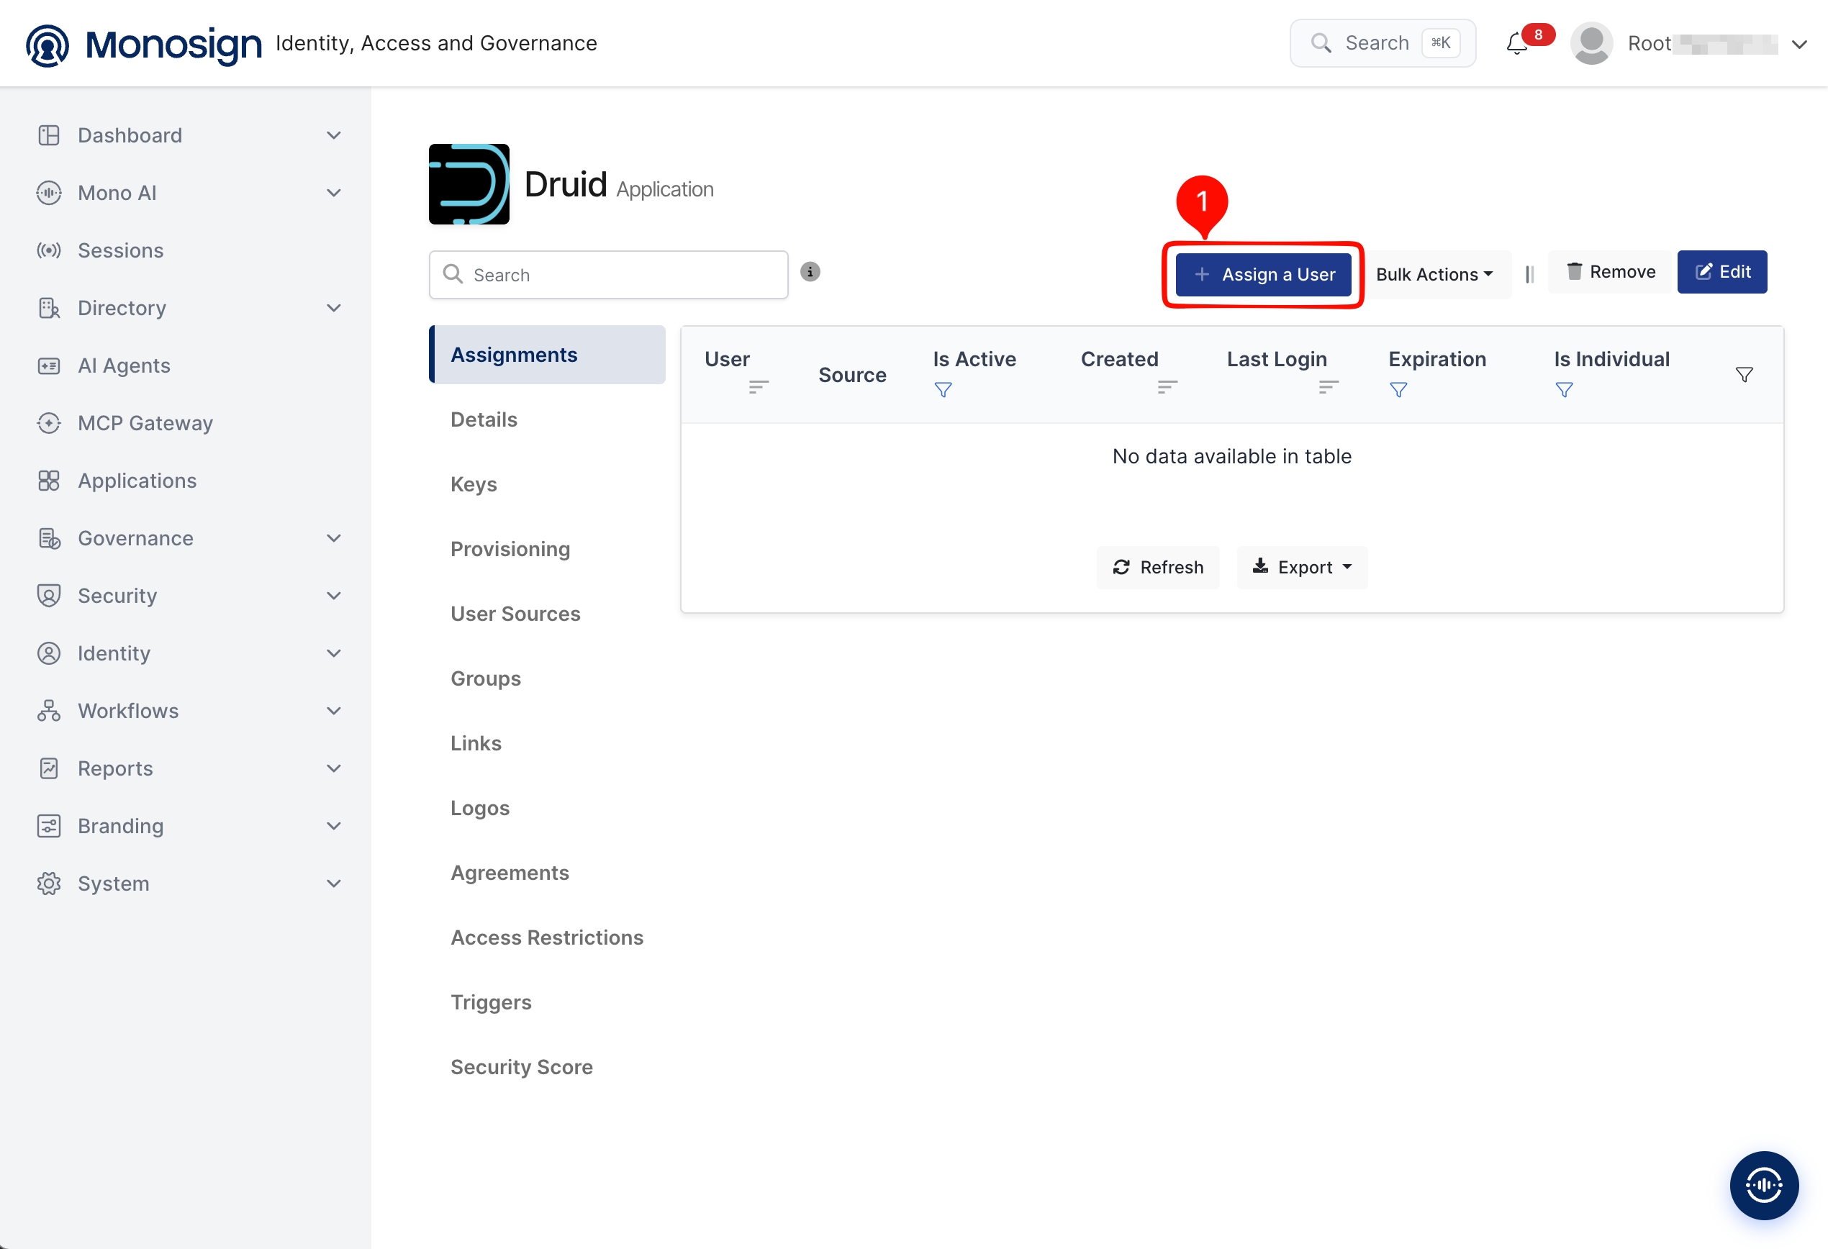
Task: Click the Assign a User button
Action: (x=1263, y=275)
